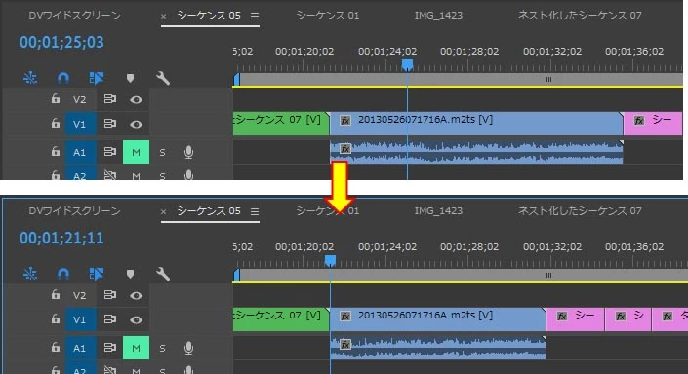Screen dimensions: 688x374
Task: Lock track V2 in lower timeline
Action: (56, 295)
